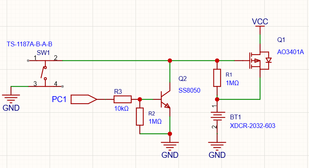309x168 pixels.
Task: Select the SW1 push-button switch symbol
Action: 45,73
